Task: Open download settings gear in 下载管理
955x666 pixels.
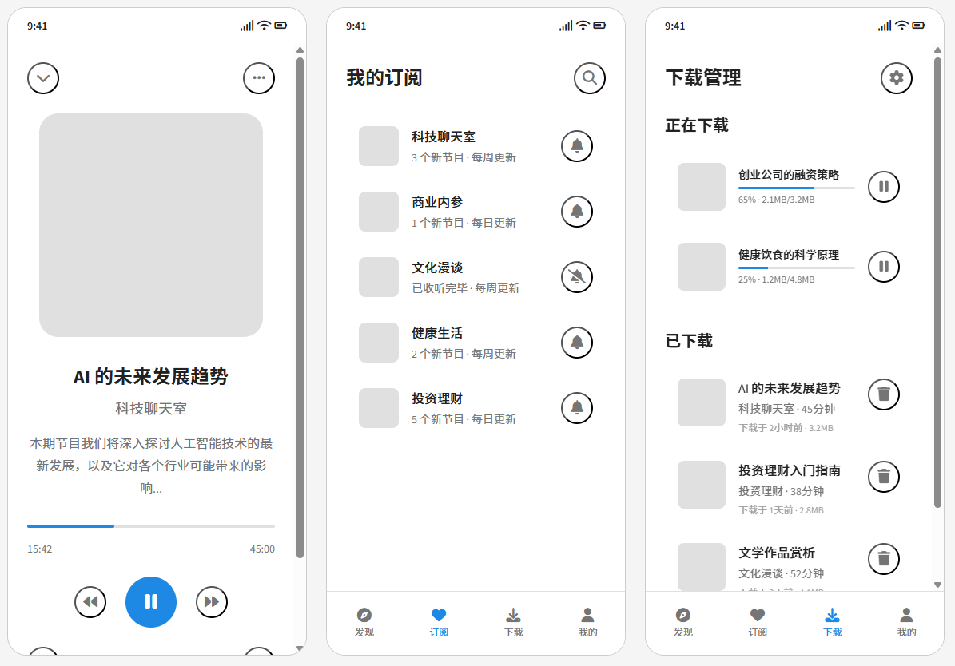Action: coord(897,78)
